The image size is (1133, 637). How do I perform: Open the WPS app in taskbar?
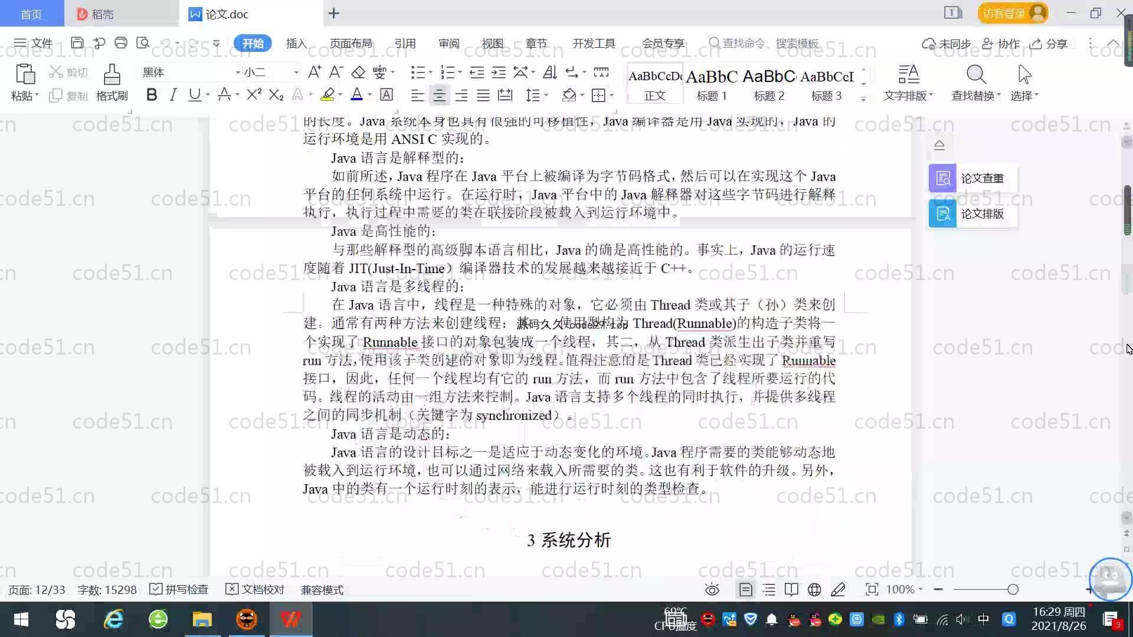pos(290,619)
